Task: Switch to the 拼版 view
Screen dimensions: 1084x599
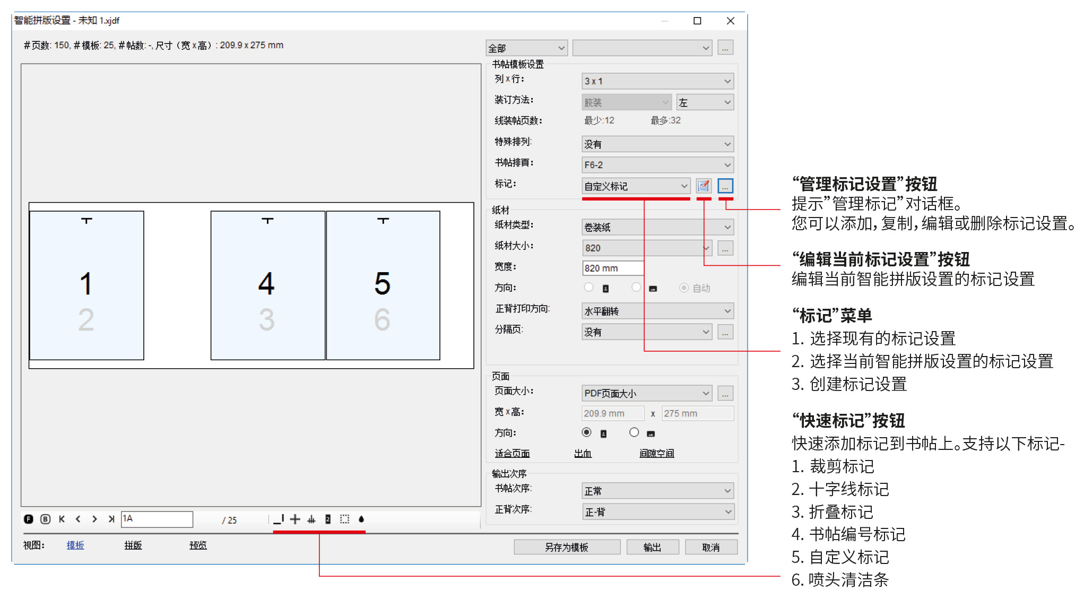Action: click(x=133, y=545)
